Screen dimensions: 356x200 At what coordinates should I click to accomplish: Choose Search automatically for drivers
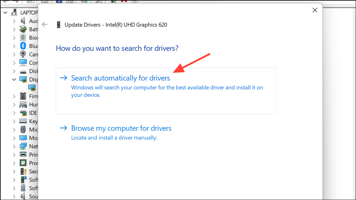click(121, 78)
